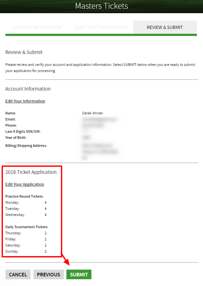Select the Review & Submit tab
203x286 pixels.
[x=165, y=27]
